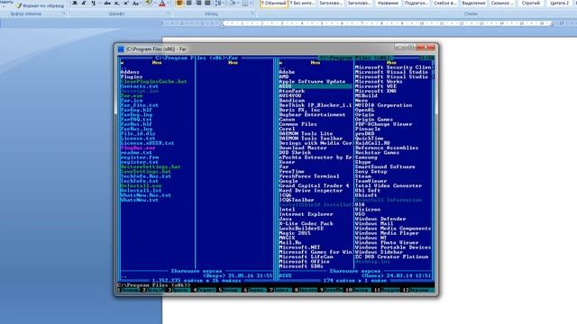Click the Формат по образцу format painter
577x324 pixels.
[40, 6]
